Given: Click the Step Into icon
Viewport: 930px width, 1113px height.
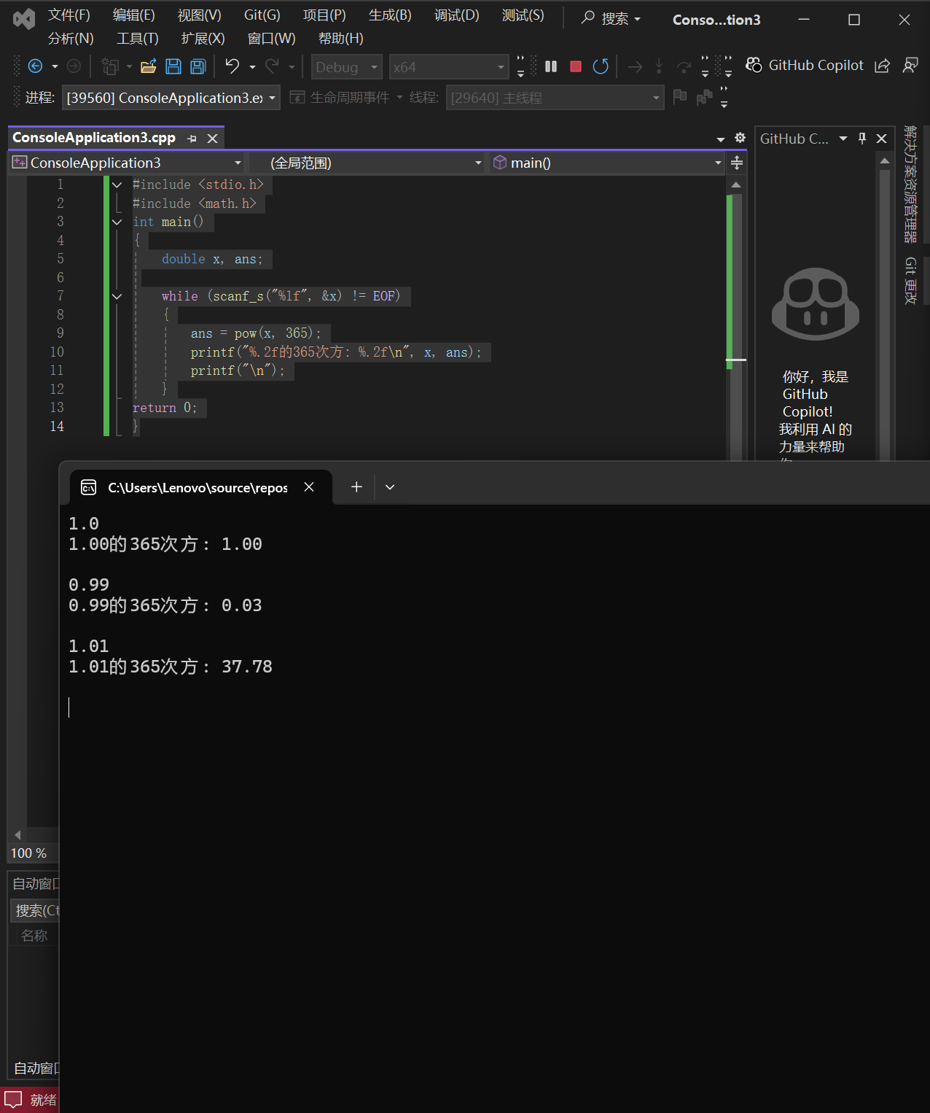Looking at the screenshot, I should (659, 66).
